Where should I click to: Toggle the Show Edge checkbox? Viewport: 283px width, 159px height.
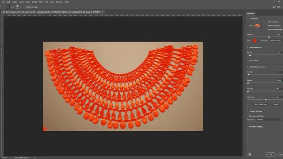267,22
